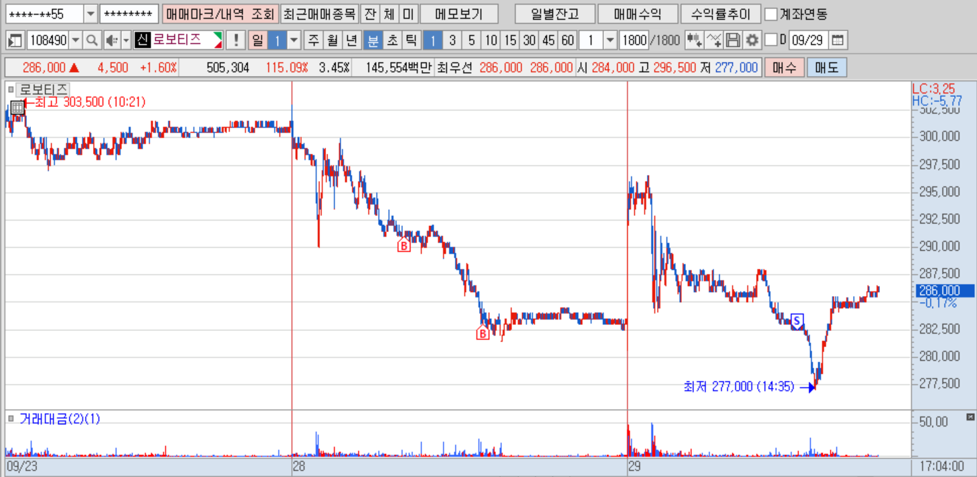Select the 주 weekly chart toggle
977x477 pixels.
coord(313,40)
